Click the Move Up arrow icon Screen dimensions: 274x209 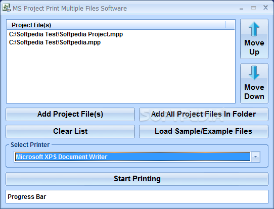click(254, 29)
